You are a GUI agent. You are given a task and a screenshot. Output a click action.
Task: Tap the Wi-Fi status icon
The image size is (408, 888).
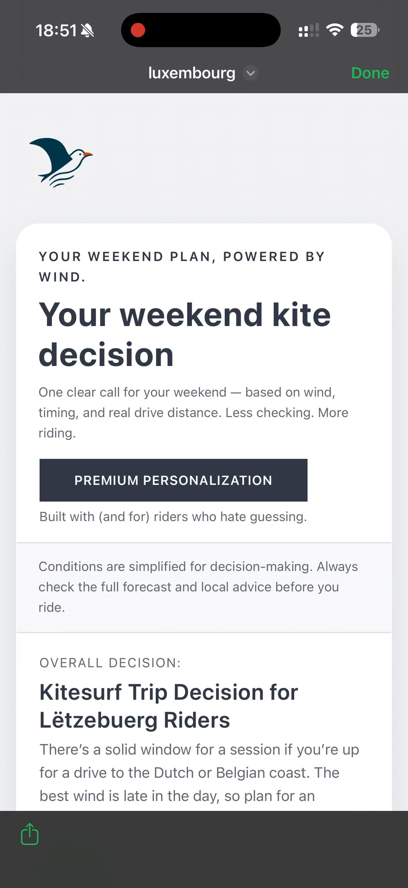(335, 30)
